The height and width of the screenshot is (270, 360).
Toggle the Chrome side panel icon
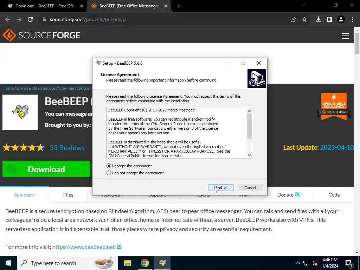(x=330, y=20)
